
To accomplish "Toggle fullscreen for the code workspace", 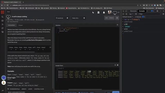I will pyautogui.click(x=117, y=18).
